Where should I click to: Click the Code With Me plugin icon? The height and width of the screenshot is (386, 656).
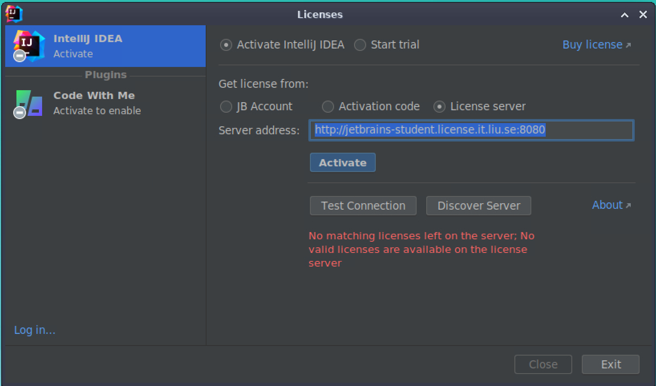pos(28,103)
